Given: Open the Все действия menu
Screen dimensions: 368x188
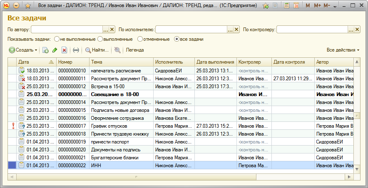Looking at the screenshot, I should pyautogui.click(x=343, y=50).
